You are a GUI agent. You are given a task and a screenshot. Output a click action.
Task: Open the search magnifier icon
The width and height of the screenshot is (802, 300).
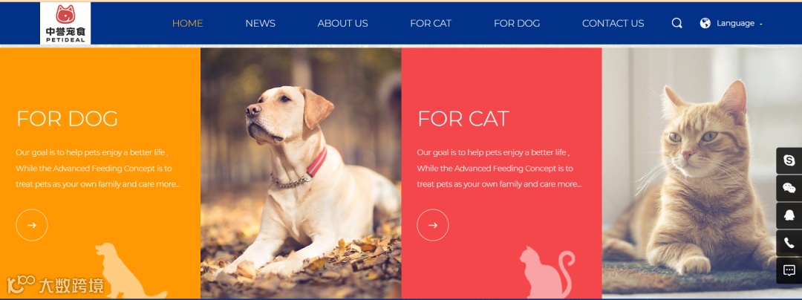click(677, 23)
